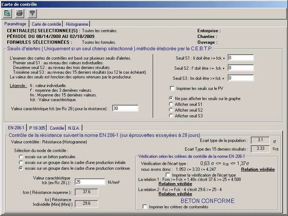Open the filter funnel tool

point(32,14)
